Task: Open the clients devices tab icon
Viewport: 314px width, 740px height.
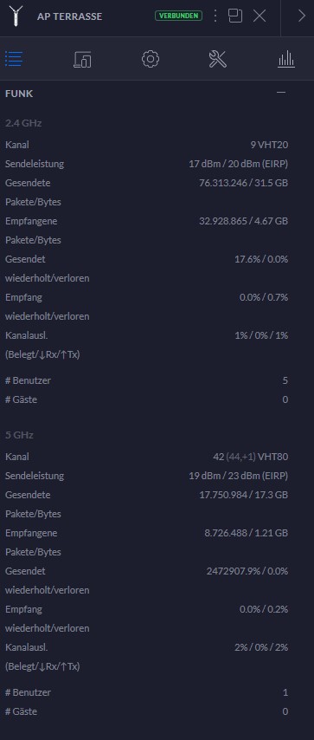Action: 82,60
